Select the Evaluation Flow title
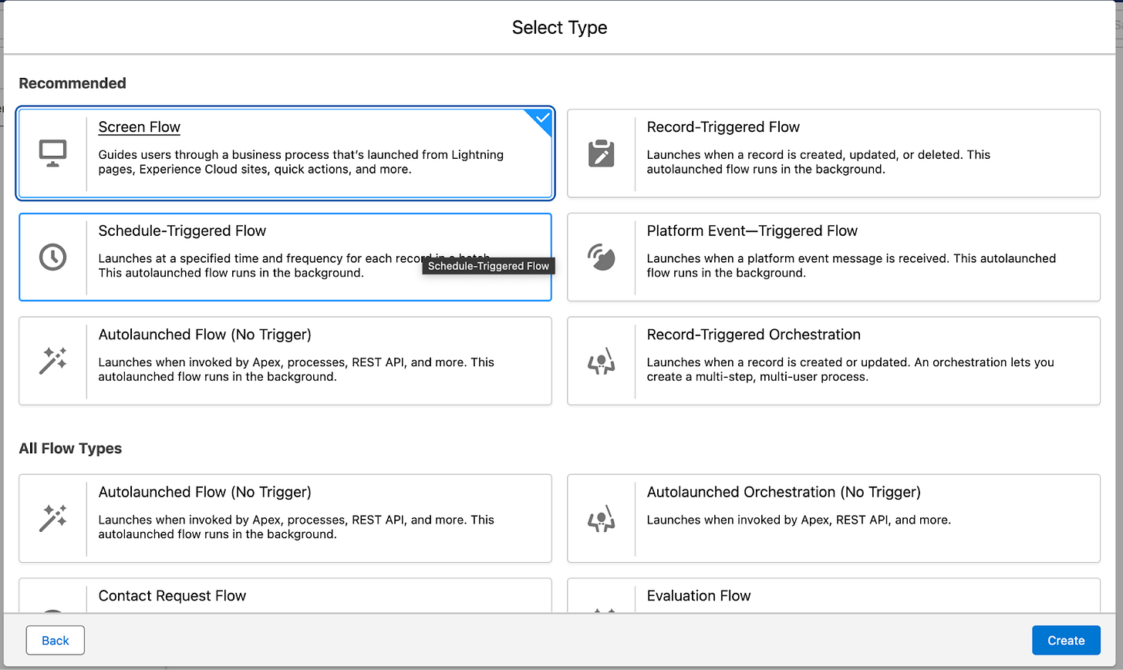Image resolution: width=1123 pixels, height=670 pixels. (x=699, y=596)
